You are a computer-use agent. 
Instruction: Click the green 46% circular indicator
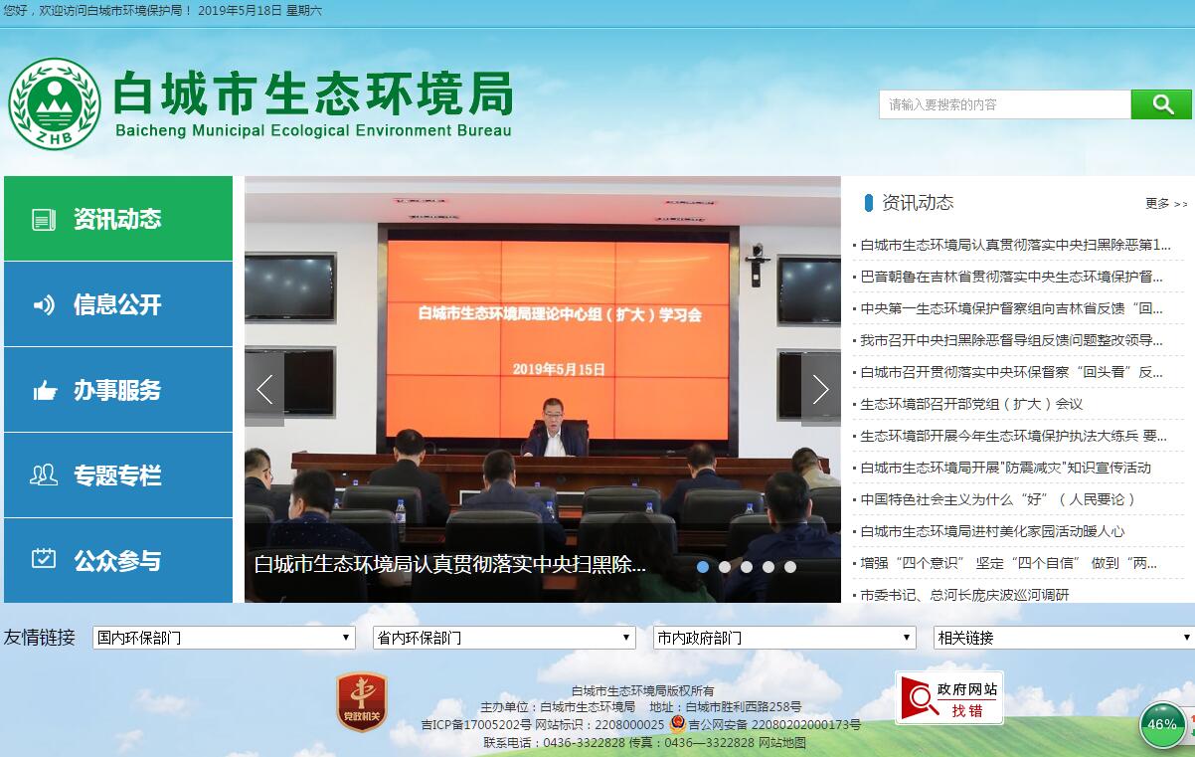tap(1161, 725)
